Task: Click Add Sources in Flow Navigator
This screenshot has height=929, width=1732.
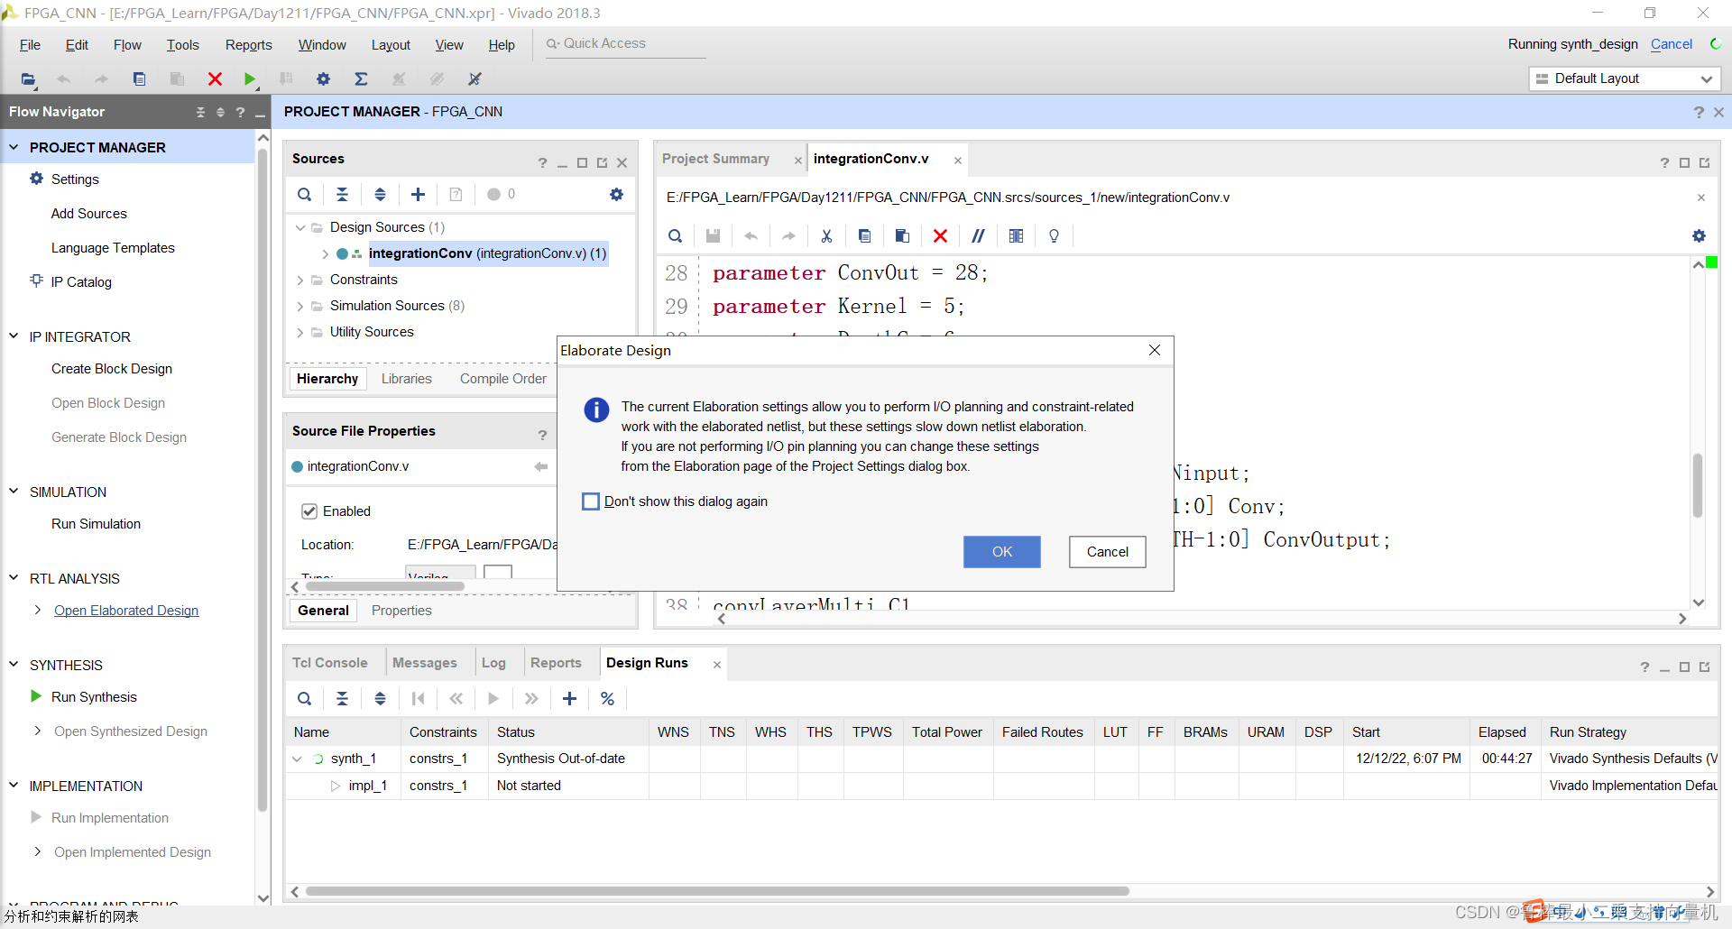Action: pyautogui.click(x=89, y=214)
